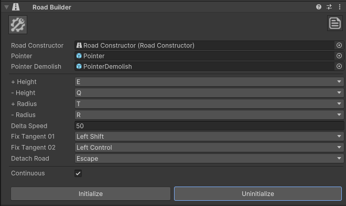Image resolution: width=346 pixels, height=206 pixels.
Task: Click the Road Builder script icon in header
Action: [16, 7]
